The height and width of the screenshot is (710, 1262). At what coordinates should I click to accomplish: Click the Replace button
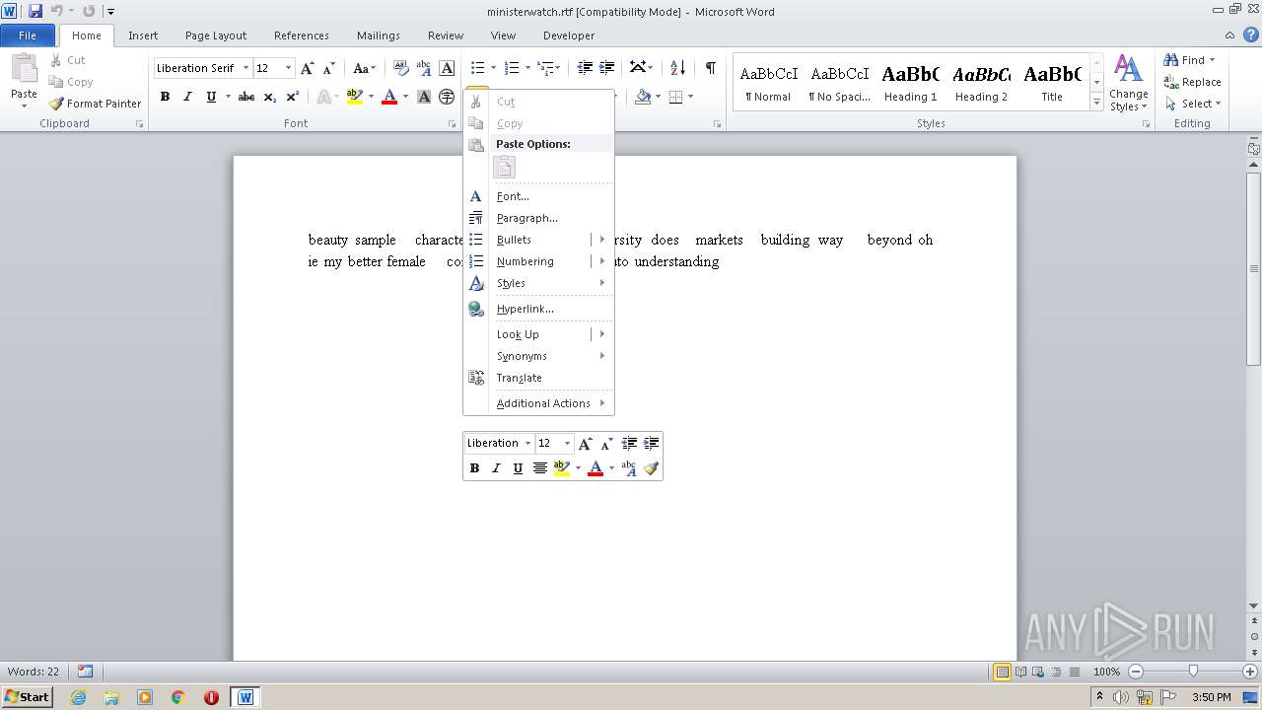[1192, 82]
